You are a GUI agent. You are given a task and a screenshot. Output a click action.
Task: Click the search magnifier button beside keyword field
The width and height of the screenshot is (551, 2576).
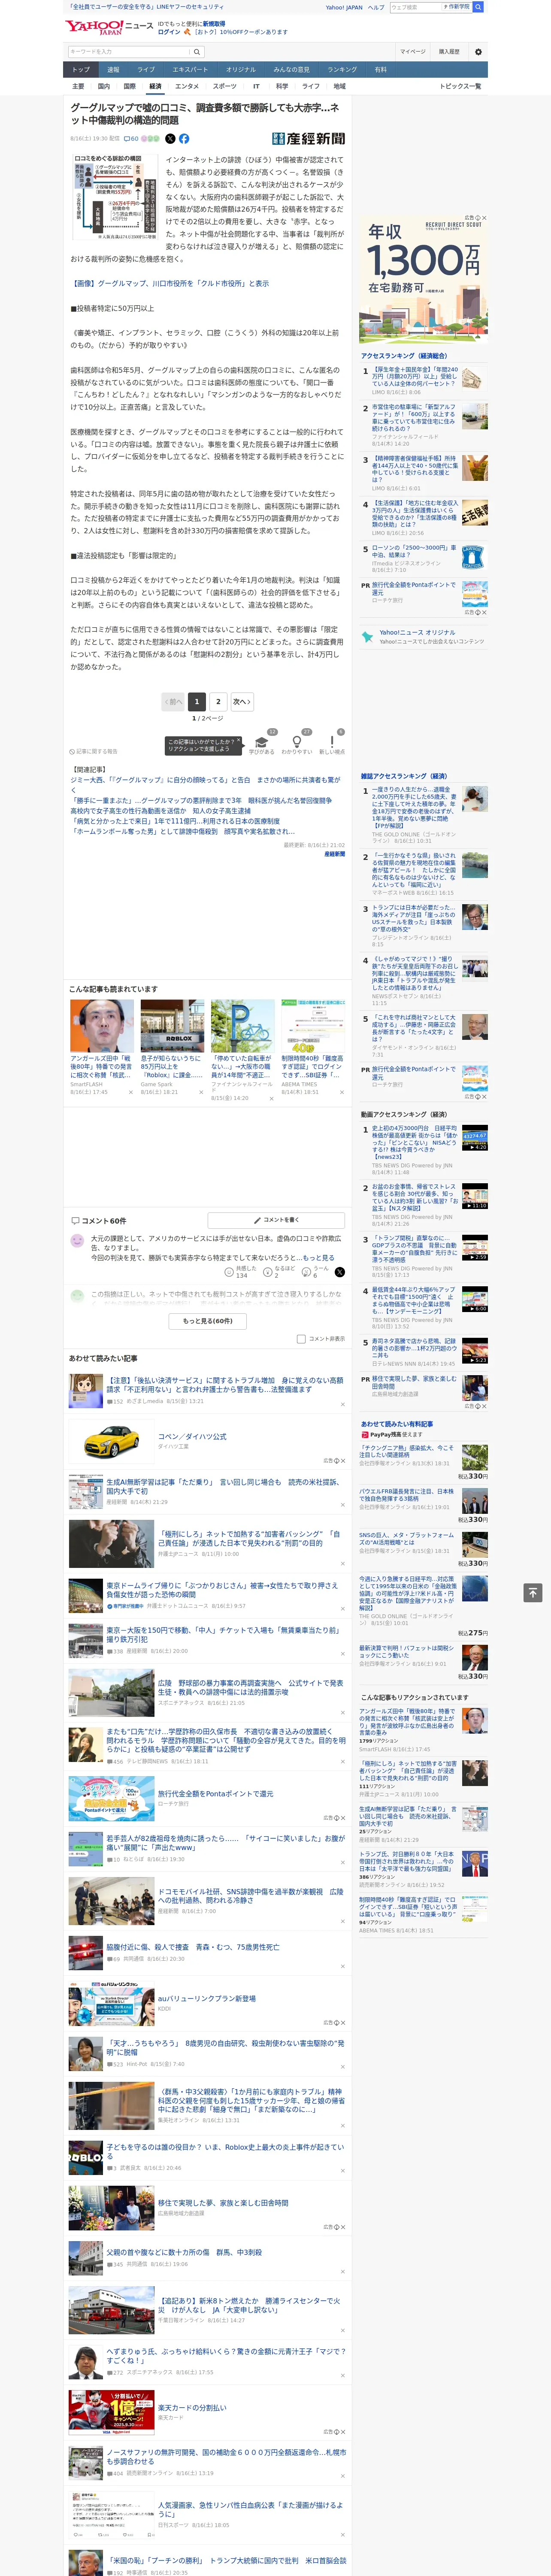[197, 52]
